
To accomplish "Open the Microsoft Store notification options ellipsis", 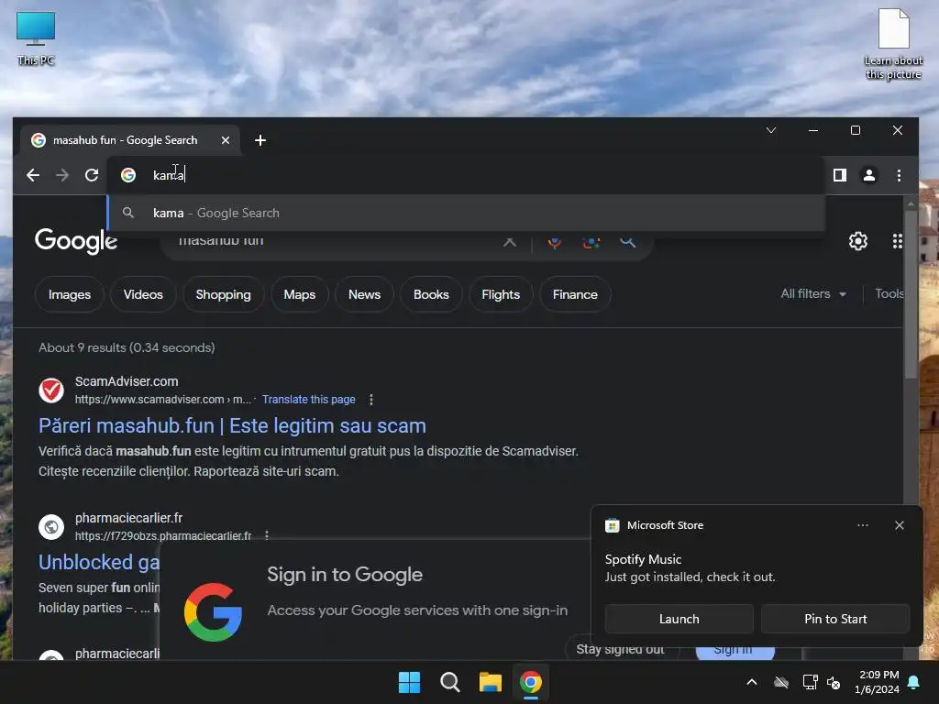I will 862,525.
